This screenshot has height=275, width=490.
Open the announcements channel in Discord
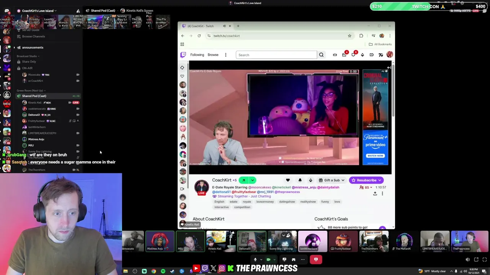pos(33,47)
